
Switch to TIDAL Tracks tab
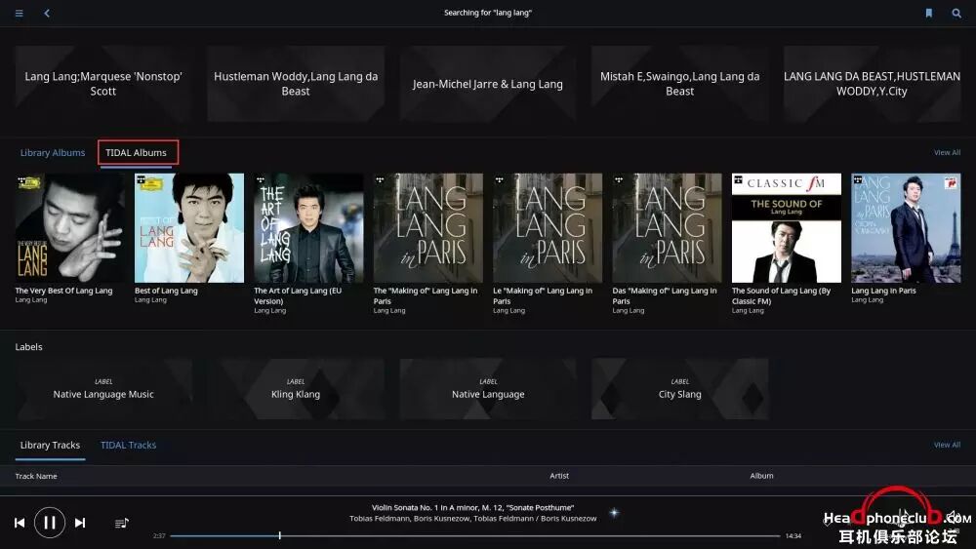(x=128, y=446)
